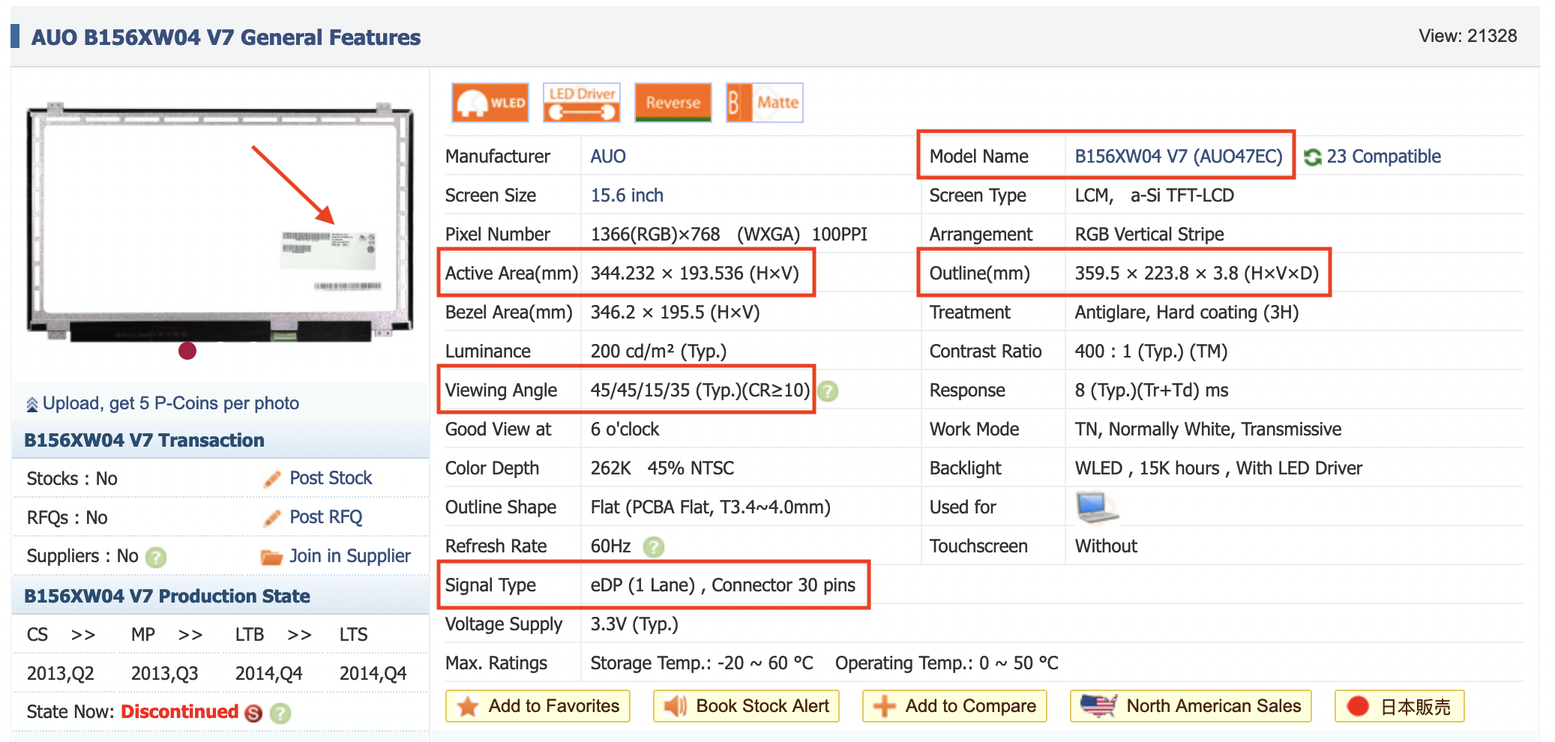Image resolution: width=1555 pixels, height=742 pixels.
Task: Click the 2013,Q3 MP date
Action: tap(165, 673)
